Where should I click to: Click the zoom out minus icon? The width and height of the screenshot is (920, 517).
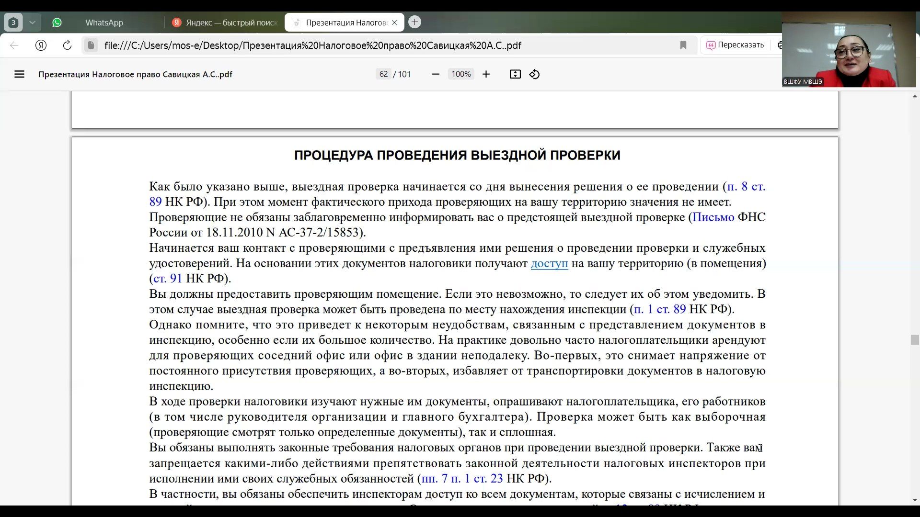(435, 74)
